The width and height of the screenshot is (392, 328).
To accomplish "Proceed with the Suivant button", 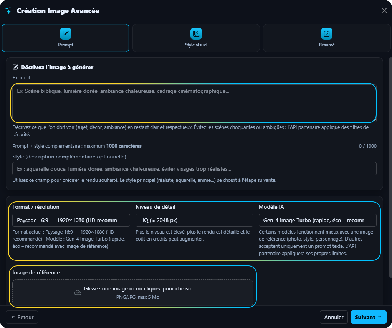I will pyautogui.click(x=368, y=317).
